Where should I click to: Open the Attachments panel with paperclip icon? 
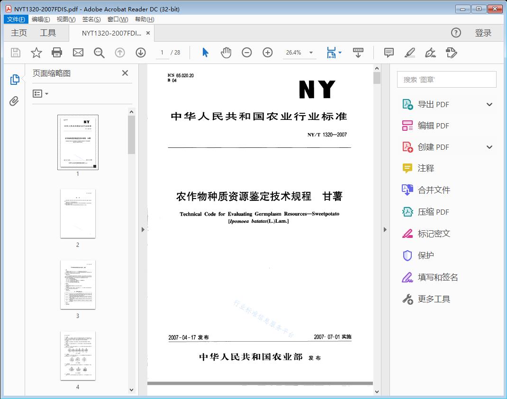pyautogui.click(x=14, y=100)
